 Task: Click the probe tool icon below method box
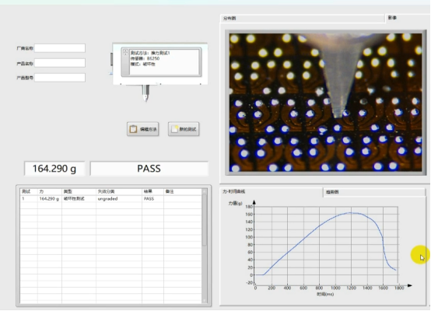pyautogui.click(x=145, y=93)
